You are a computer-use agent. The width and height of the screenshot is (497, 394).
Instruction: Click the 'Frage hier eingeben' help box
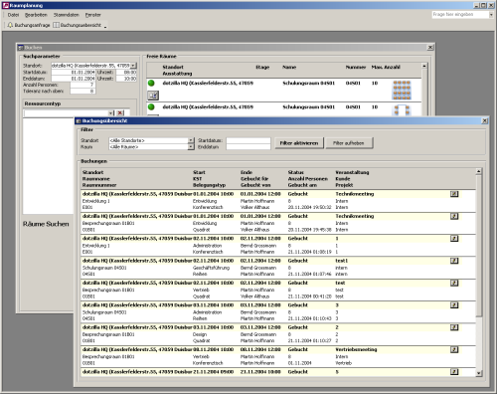(460, 15)
